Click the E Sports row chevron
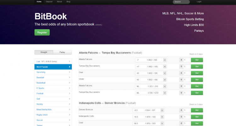 pyautogui.click(x=70, y=88)
